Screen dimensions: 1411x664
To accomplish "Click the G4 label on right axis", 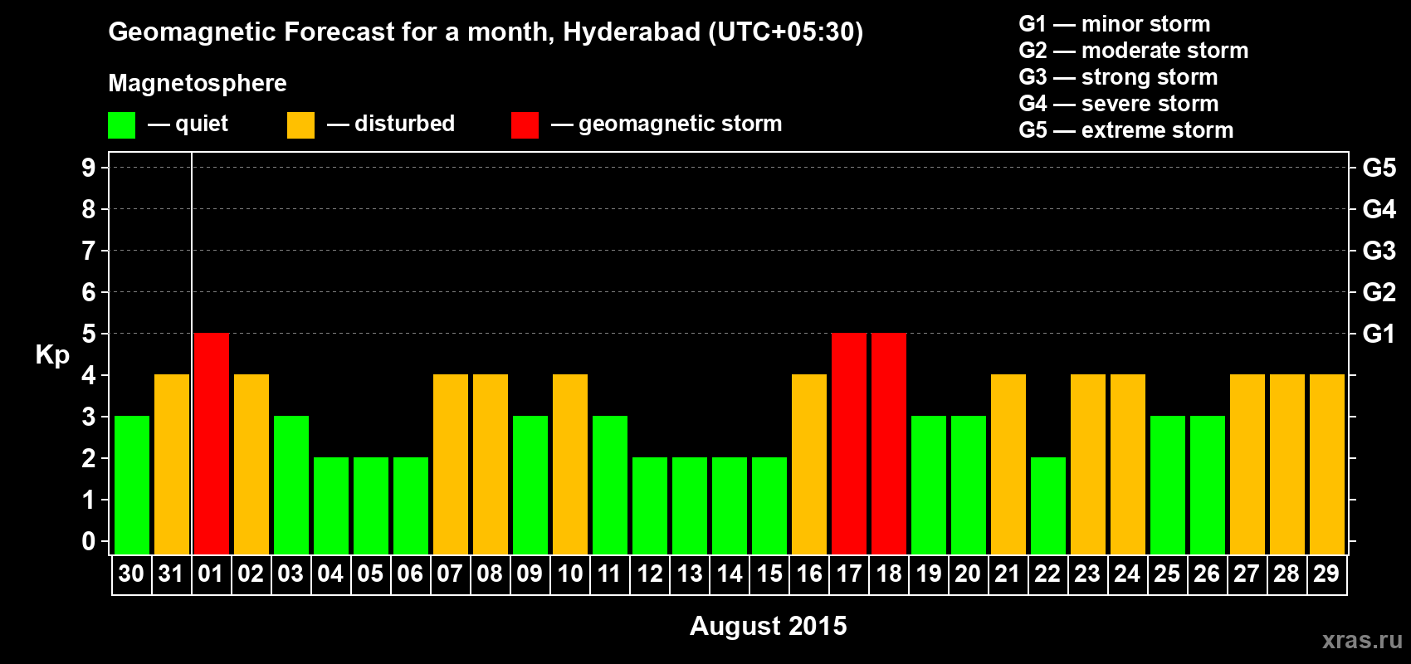I will click(1379, 209).
